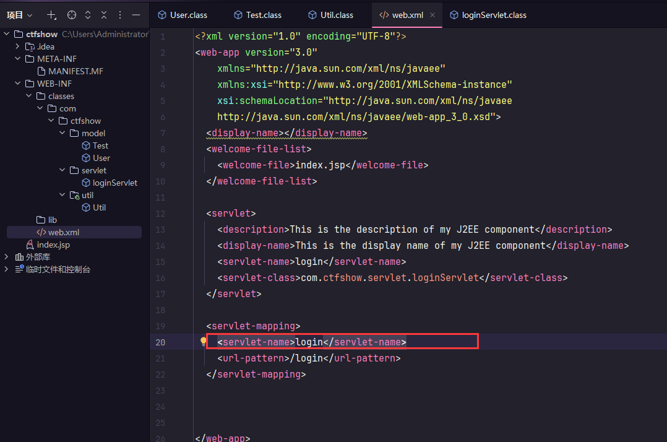Viewport: 667px width, 442px height.
Task: Select MANIFEST.MF in the tree
Action: click(75, 71)
